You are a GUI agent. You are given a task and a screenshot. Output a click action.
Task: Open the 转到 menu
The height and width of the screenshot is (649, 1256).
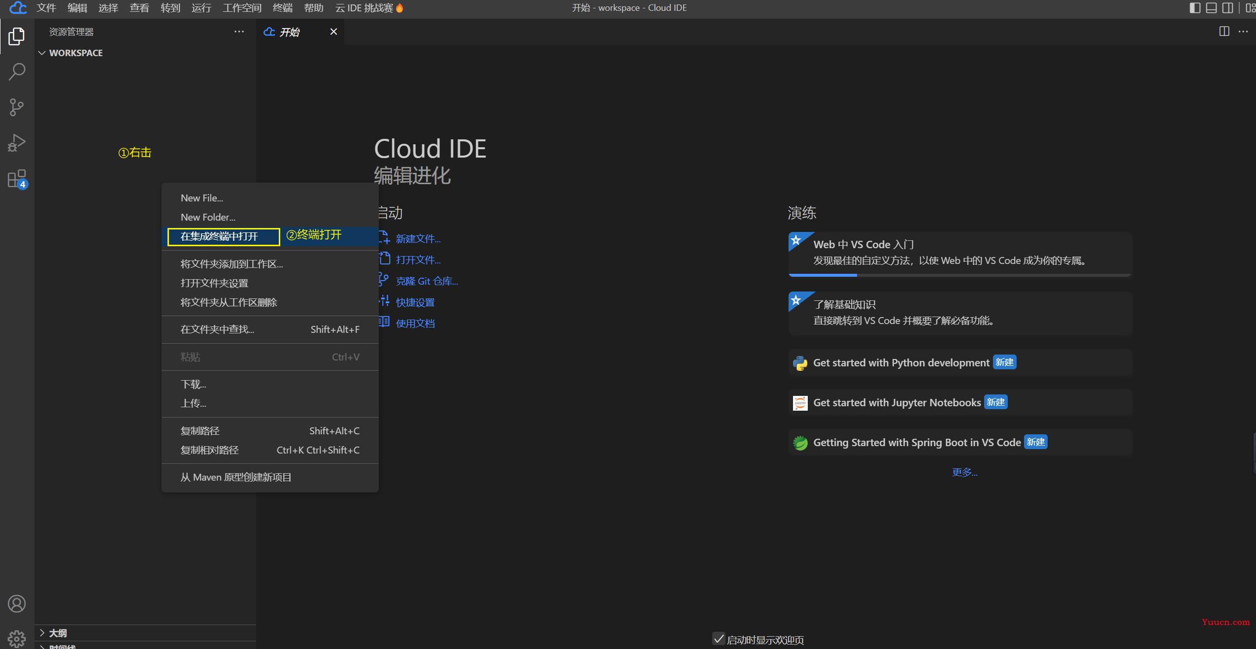170,8
